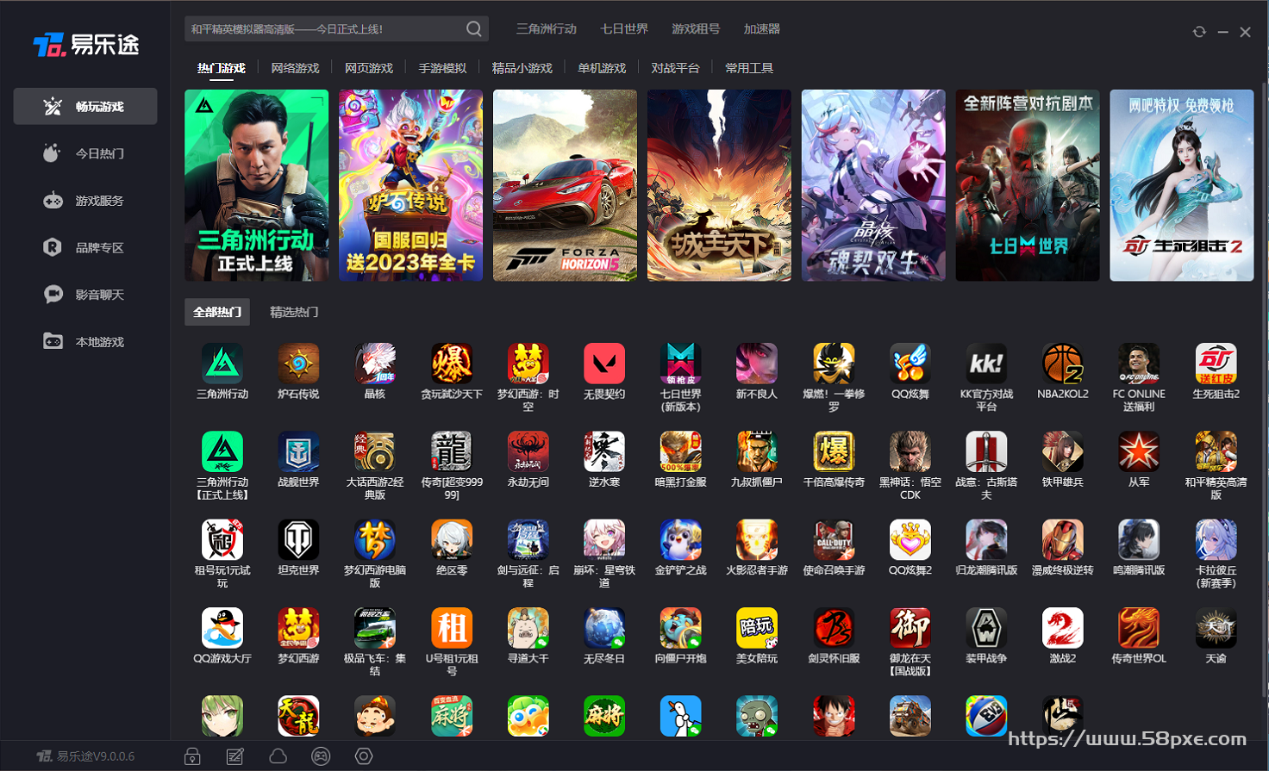Click the refresh icon in the title bar
Screen dimensions: 1269x771
click(x=1199, y=32)
